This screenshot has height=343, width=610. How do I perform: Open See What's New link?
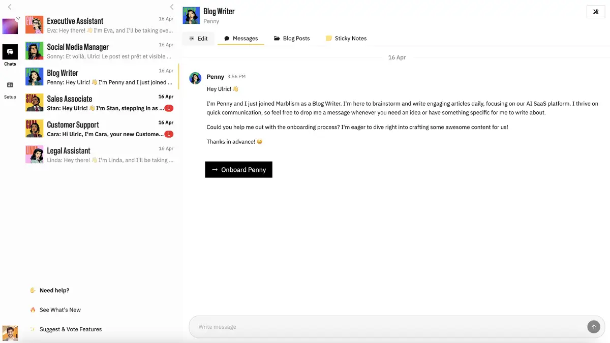point(60,309)
